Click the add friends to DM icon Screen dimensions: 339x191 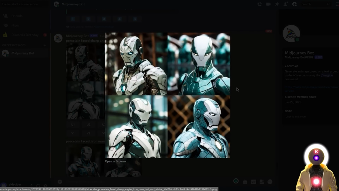point(286,4)
